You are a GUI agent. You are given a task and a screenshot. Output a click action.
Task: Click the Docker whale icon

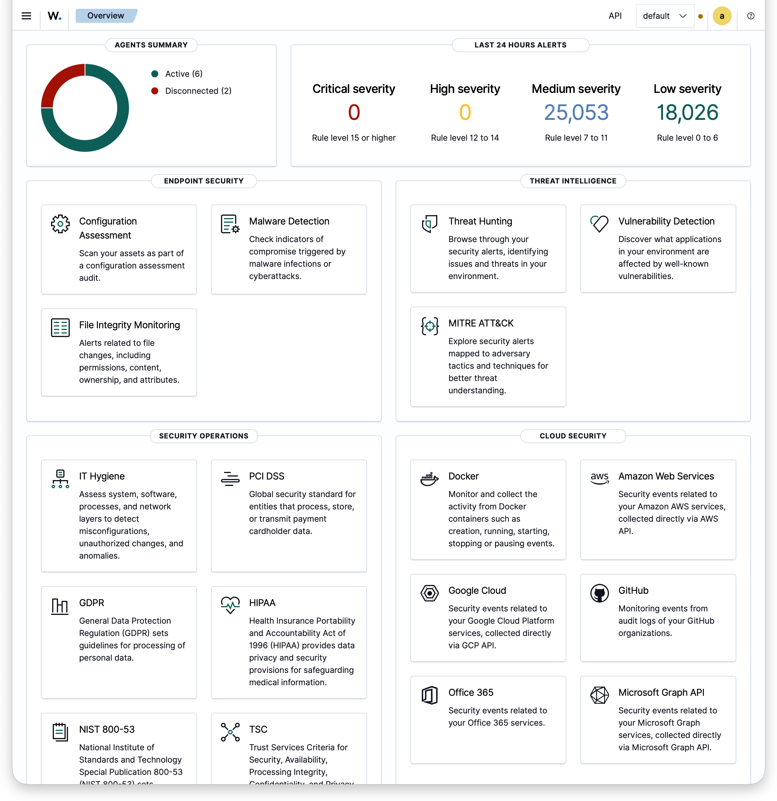tap(429, 479)
